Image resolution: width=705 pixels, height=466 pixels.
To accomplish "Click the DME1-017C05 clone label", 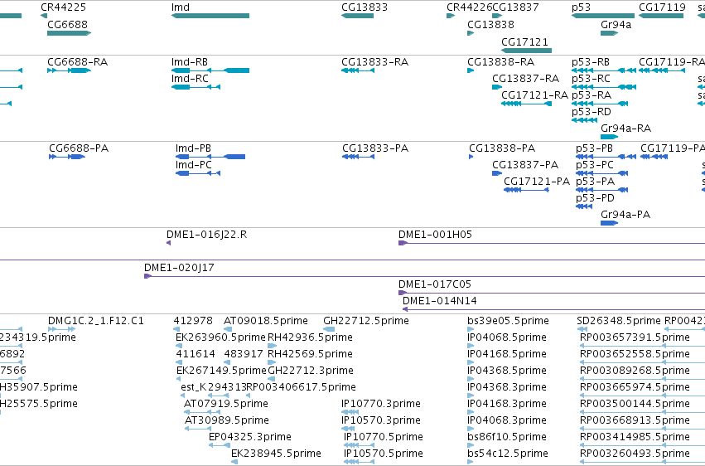I will (434, 284).
